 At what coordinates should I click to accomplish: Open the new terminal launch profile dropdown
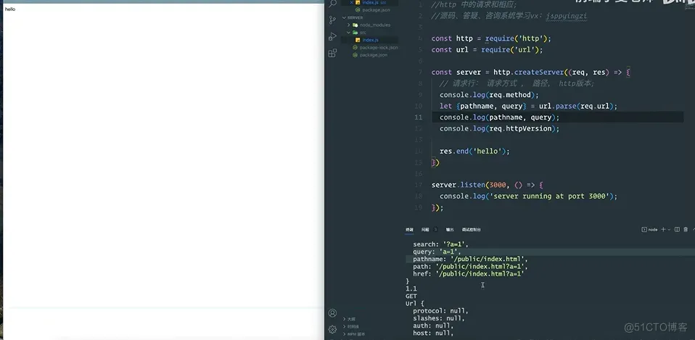[x=670, y=230]
